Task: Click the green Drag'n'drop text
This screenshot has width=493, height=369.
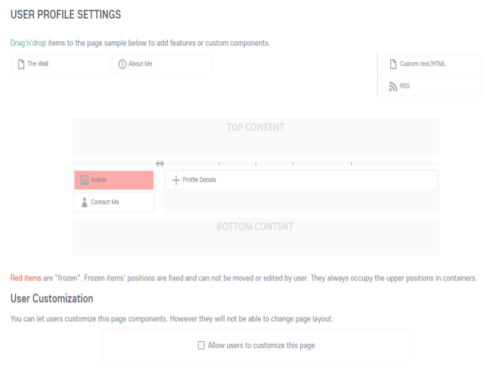Action: pos(28,43)
